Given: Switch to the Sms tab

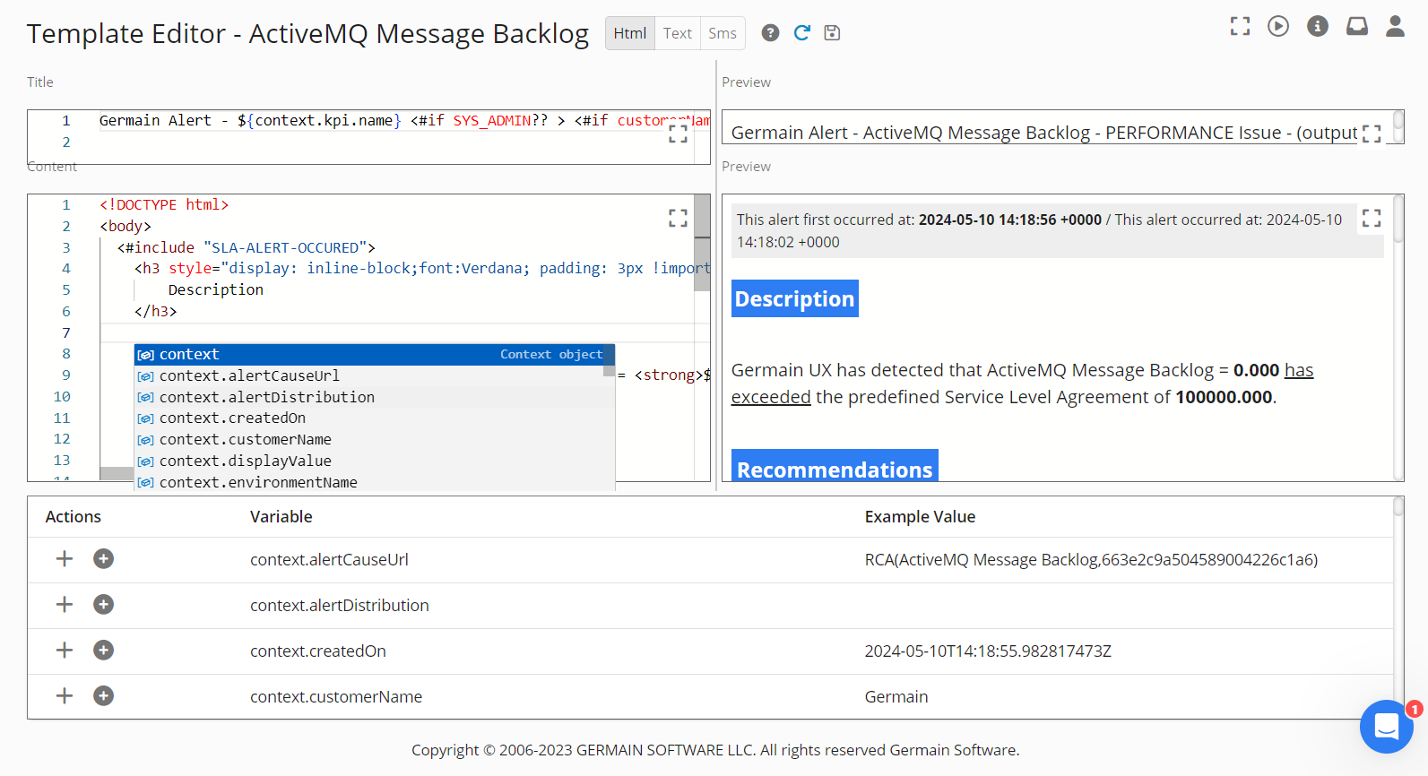Looking at the screenshot, I should pos(722,33).
